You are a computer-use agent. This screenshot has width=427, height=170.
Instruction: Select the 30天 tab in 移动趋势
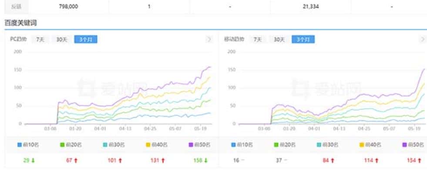pyautogui.click(x=279, y=40)
